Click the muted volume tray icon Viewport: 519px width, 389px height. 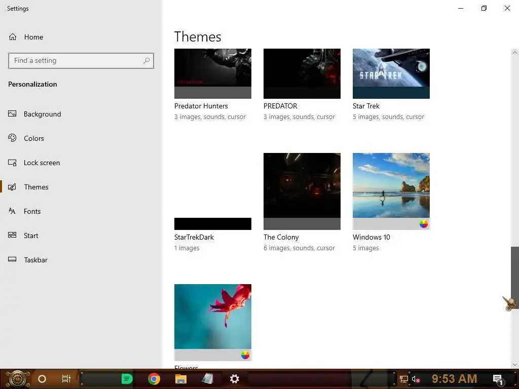tap(416, 379)
